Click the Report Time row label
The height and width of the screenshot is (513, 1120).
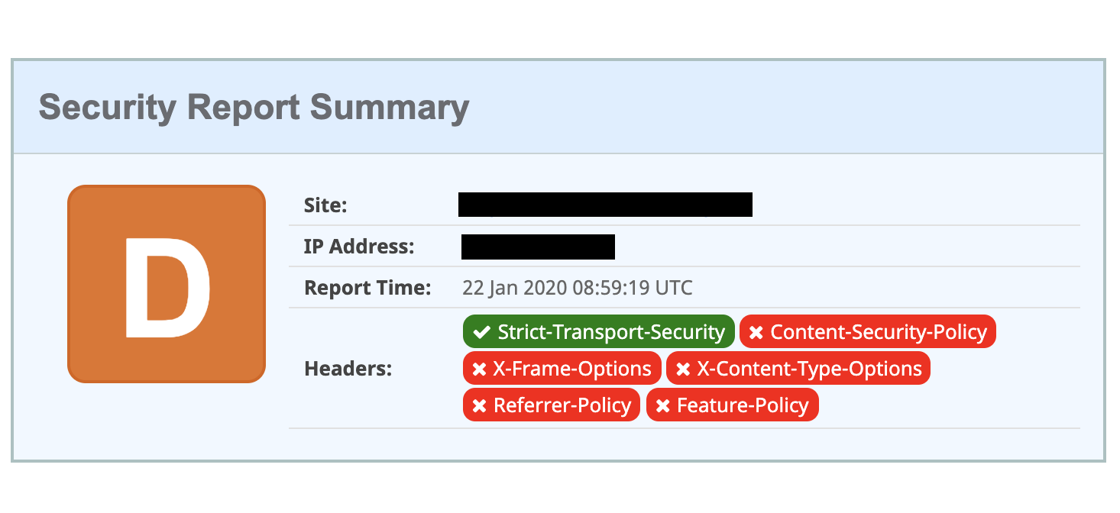click(367, 289)
